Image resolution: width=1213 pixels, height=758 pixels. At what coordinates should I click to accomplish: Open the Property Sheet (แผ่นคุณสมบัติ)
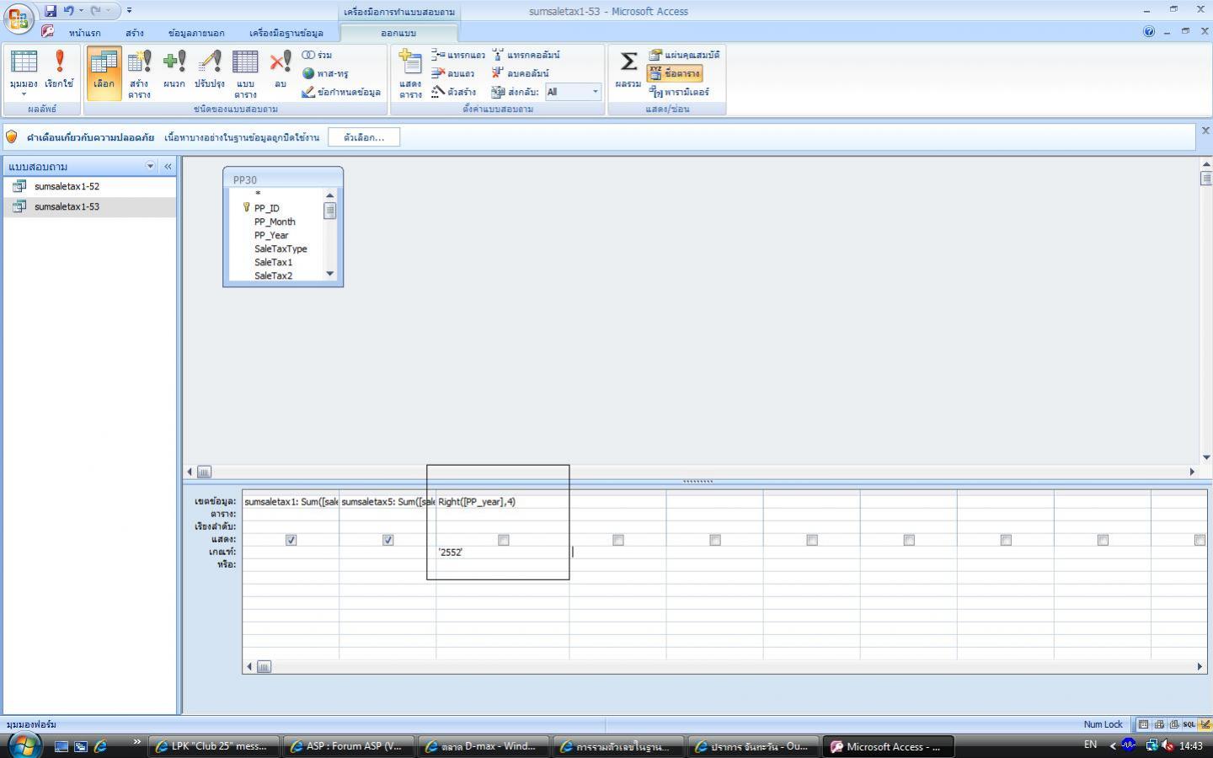(x=684, y=55)
